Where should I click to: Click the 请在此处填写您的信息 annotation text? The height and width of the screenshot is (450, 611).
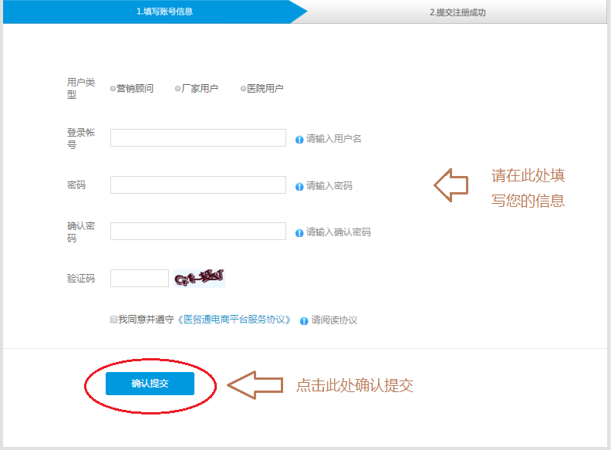point(528,188)
